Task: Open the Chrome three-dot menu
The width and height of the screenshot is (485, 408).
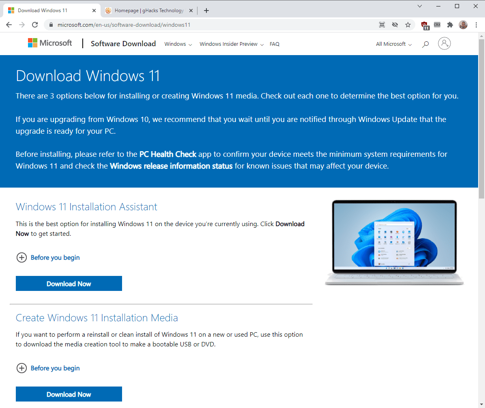Action: pyautogui.click(x=476, y=25)
